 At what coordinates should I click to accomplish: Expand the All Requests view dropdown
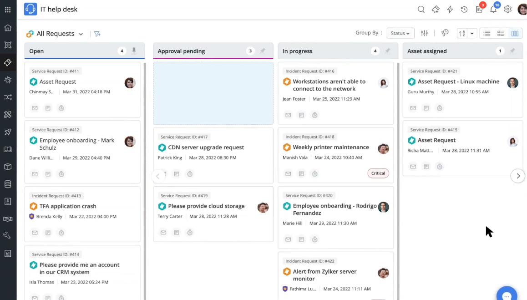point(81,34)
